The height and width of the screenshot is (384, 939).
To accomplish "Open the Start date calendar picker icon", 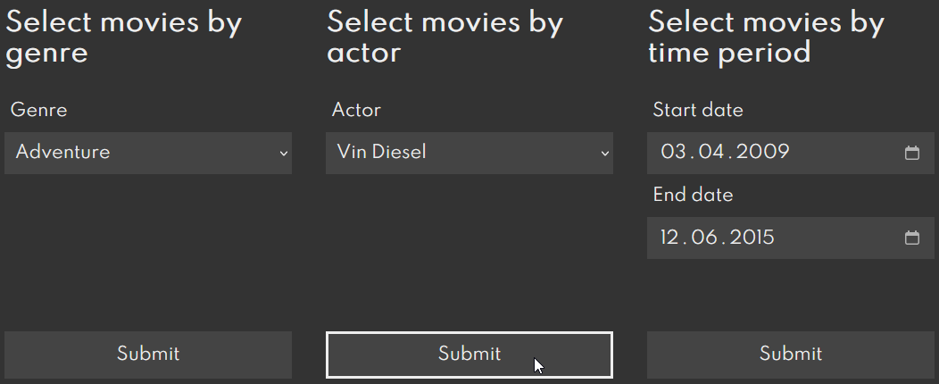I will (x=911, y=153).
